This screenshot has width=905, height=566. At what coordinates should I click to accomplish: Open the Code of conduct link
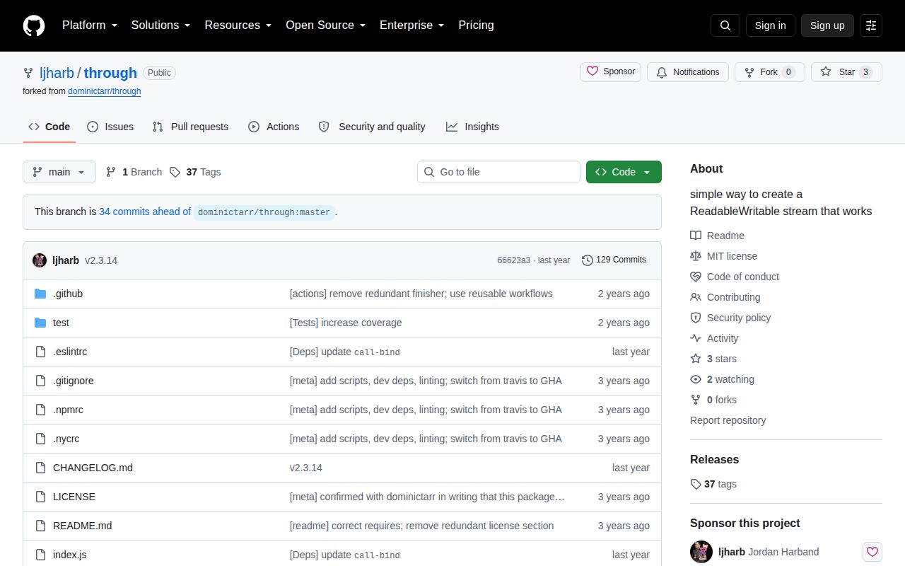(735, 277)
